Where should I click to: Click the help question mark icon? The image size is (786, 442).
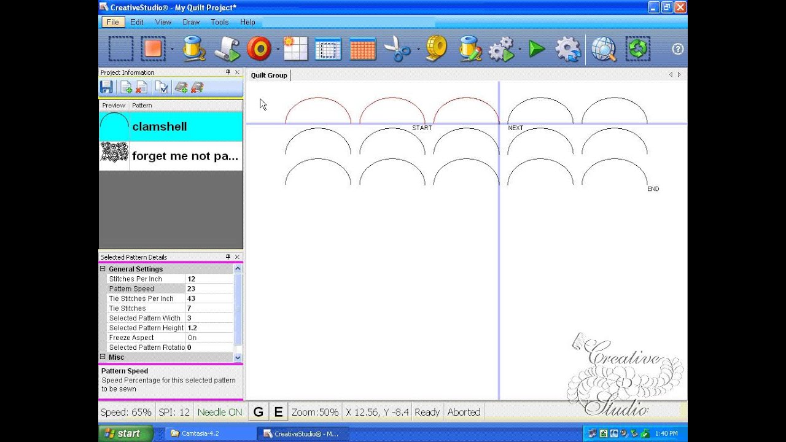pos(678,49)
